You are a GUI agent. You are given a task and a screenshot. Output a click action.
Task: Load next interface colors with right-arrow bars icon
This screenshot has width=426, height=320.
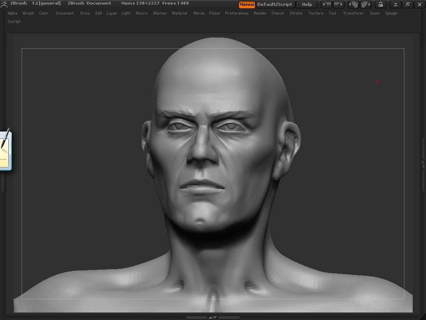pos(339,4)
